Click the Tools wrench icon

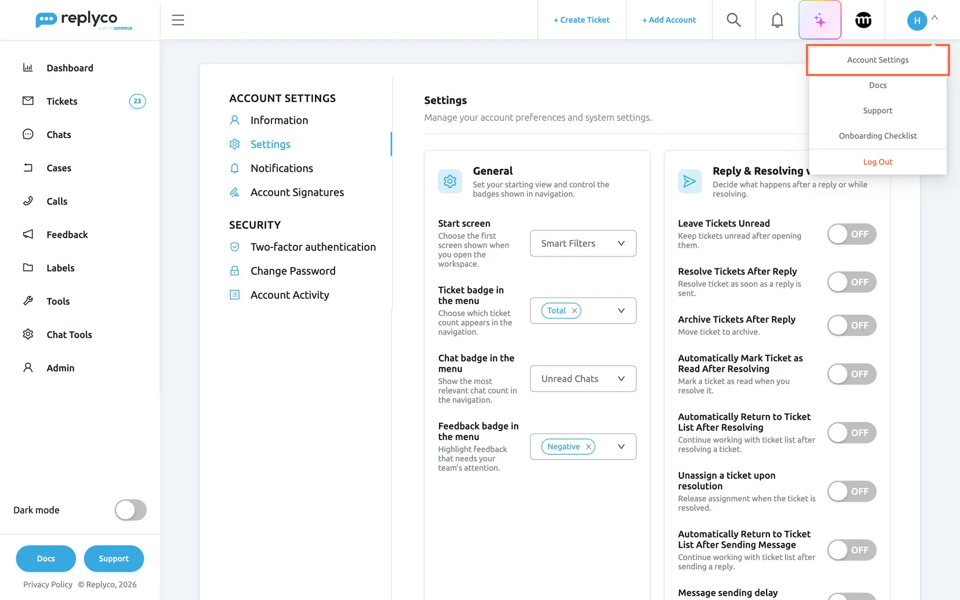[x=28, y=301]
